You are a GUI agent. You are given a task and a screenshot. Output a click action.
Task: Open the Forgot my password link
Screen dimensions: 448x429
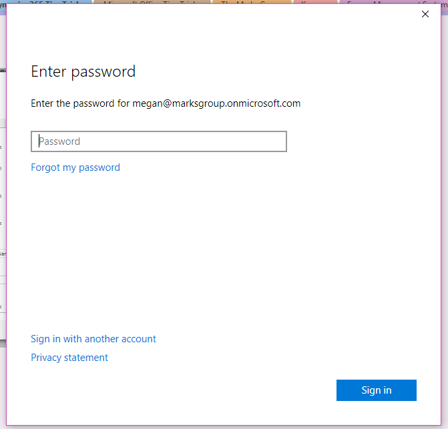[75, 167]
